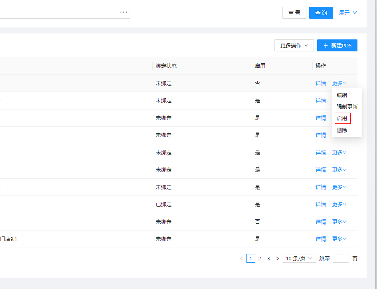Select 强制更新 in the more menu
The width and height of the screenshot is (377, 289).
pyautogui.click(x=347, y=107)
